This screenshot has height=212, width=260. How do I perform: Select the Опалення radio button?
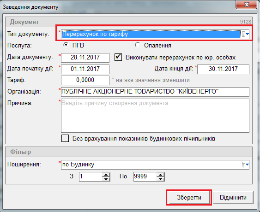click(x=138, y=45)
